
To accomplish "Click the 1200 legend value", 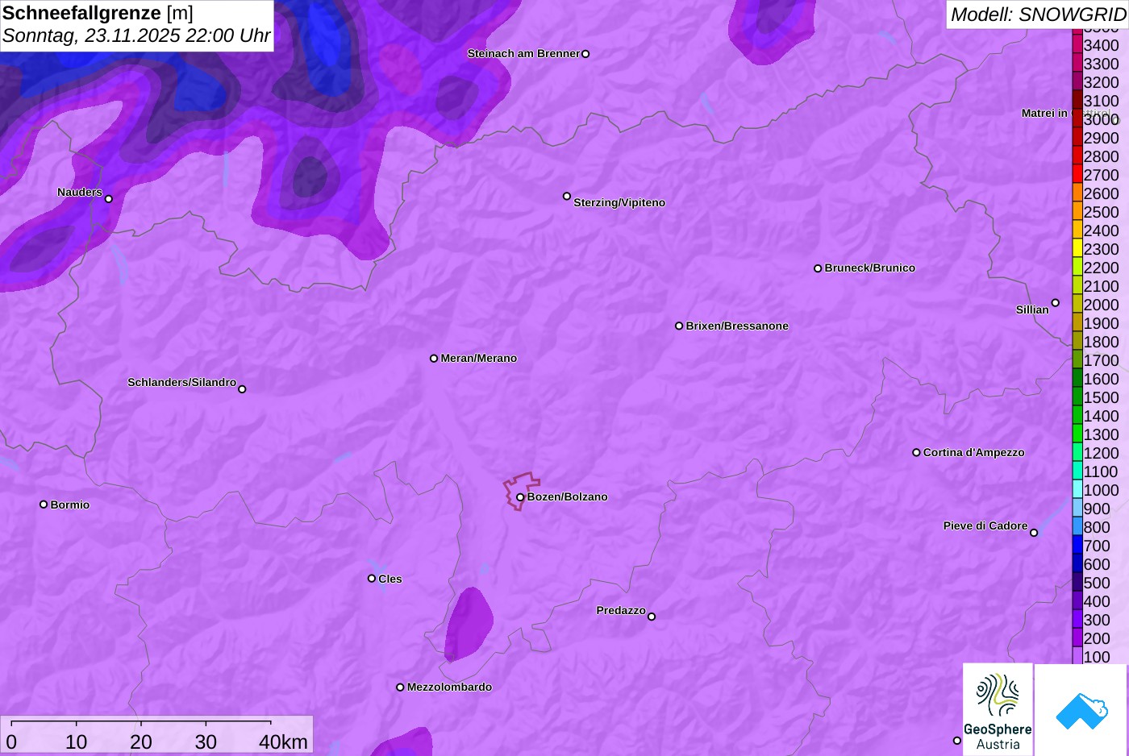I will (x=1102, y=453).
